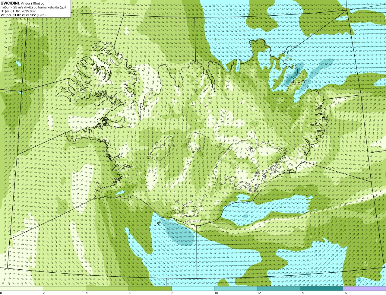Click the legend scale label '16'
386x295 pixels.
click(x=345, y=293)
